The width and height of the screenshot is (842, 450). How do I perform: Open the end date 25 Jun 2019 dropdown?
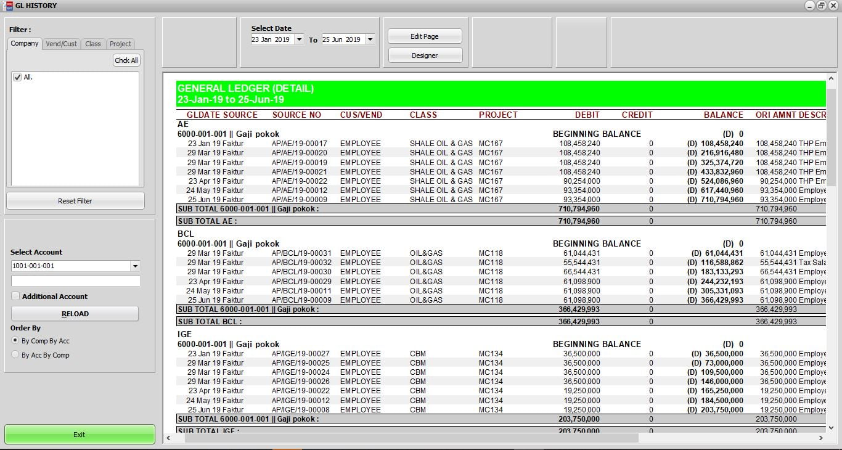(370, 39)
